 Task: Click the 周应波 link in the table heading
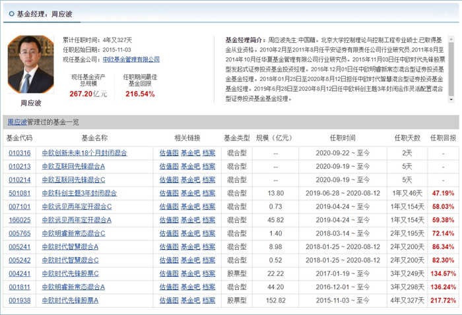coord(16,123)
